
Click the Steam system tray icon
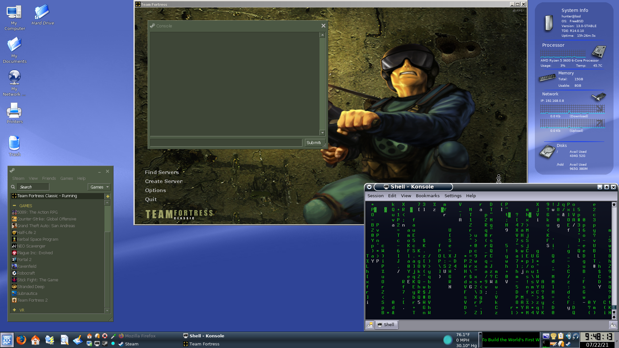coord(568,344)
